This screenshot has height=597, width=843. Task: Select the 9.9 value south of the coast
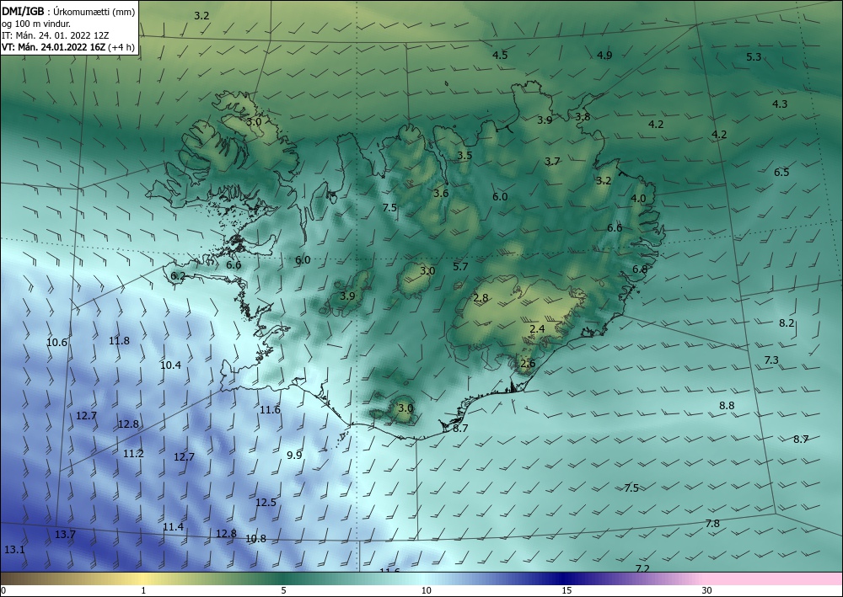[294, 456]
